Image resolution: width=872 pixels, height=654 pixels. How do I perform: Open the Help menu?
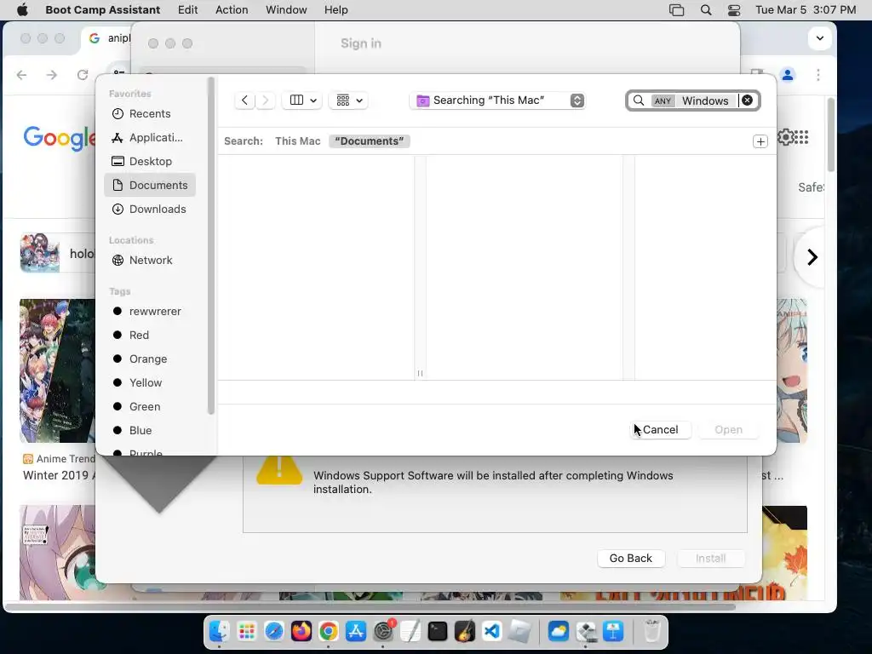(x=336, y=10)
